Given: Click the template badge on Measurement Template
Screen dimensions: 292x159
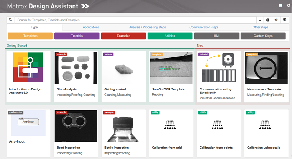Looking at the screenshot, I should point(252,54).
